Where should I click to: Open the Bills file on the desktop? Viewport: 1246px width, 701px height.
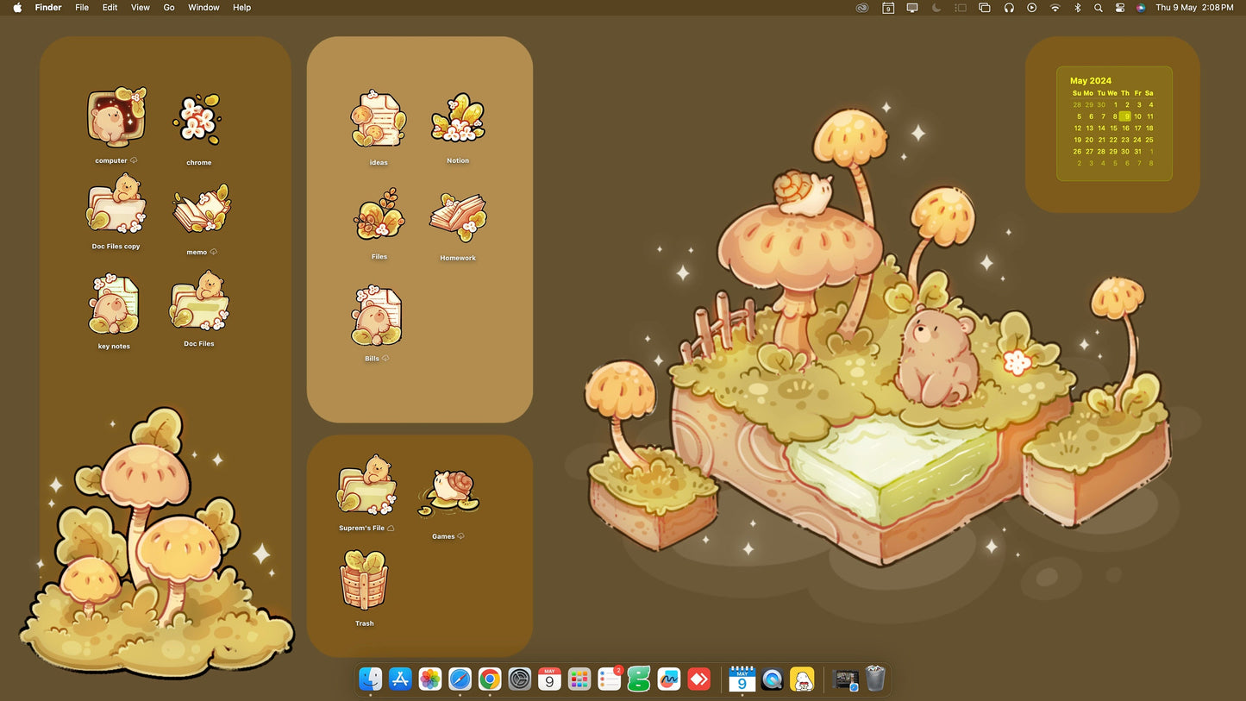coord(377,316)
